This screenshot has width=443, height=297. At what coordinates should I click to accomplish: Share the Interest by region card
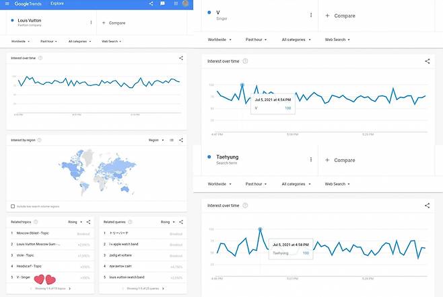181,140
